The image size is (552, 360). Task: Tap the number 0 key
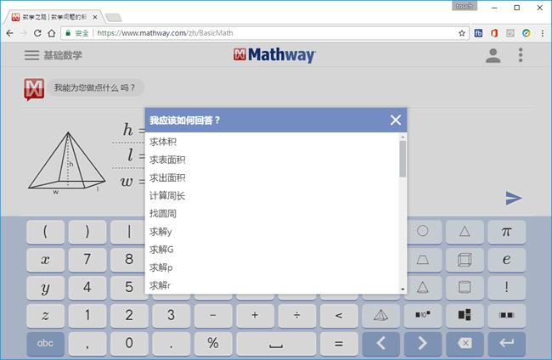[x=129, y=344]
